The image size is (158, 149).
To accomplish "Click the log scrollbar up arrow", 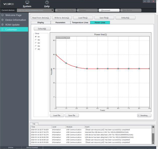I will [x=153, y=127].
